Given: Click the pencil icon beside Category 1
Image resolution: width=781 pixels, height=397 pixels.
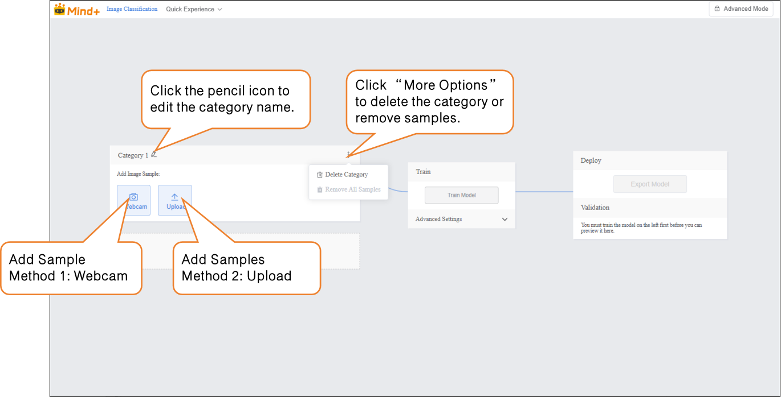Looking at the screenshot, I should tap(154, 155).
